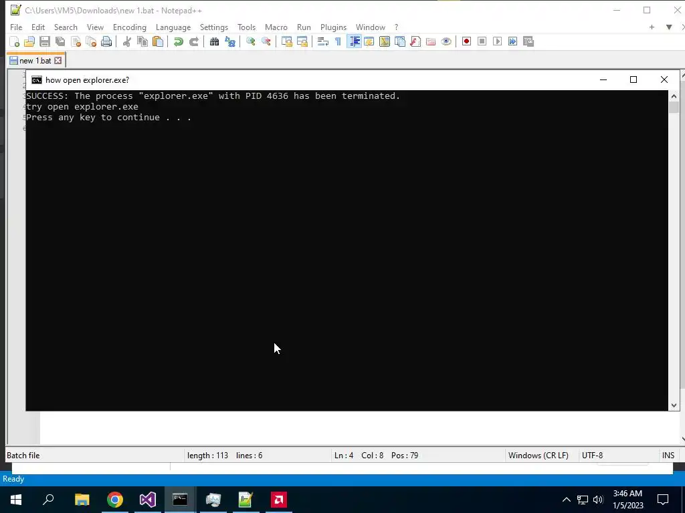Show hidden system tray icons

[x=566, y=500]
